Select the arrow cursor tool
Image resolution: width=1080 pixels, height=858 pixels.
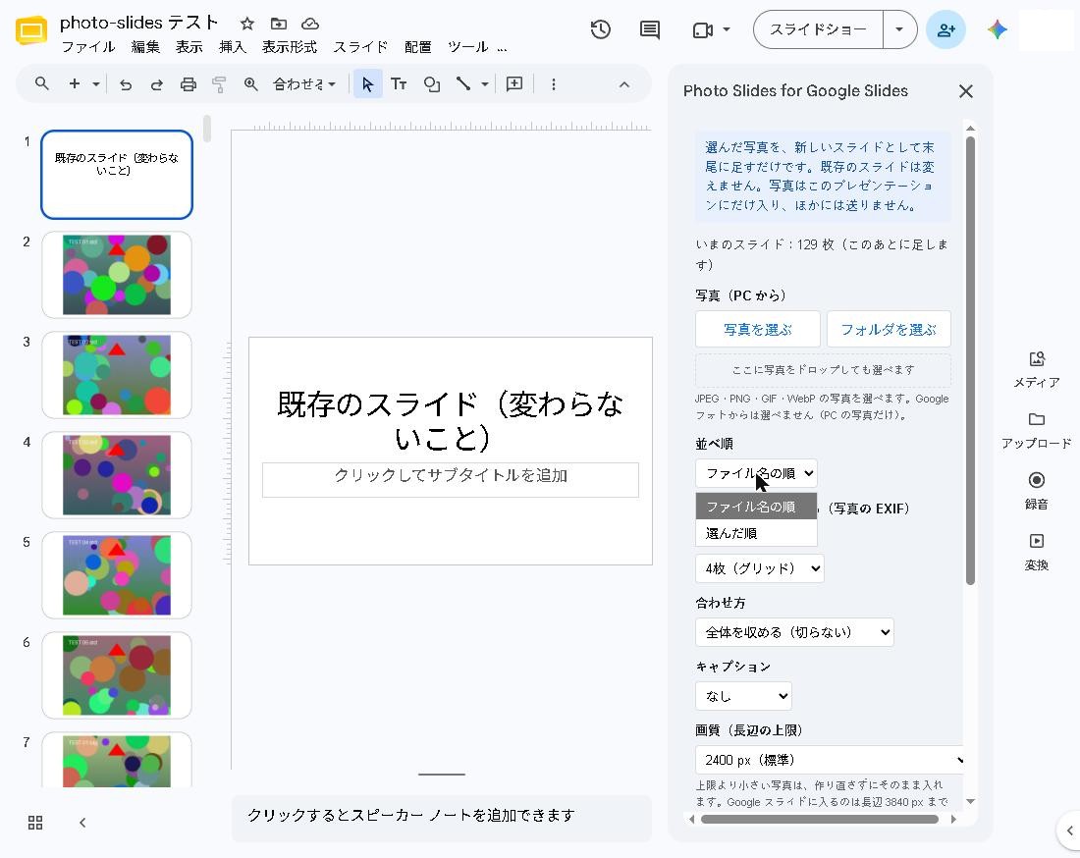(x=368, y=84)
